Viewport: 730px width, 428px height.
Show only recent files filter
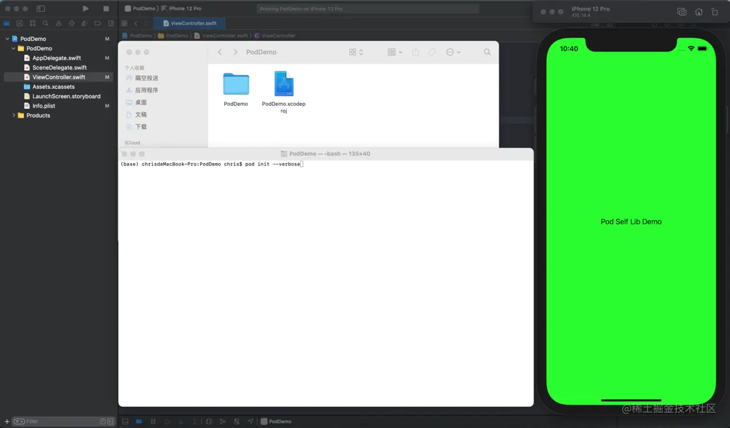pos(103,422)
